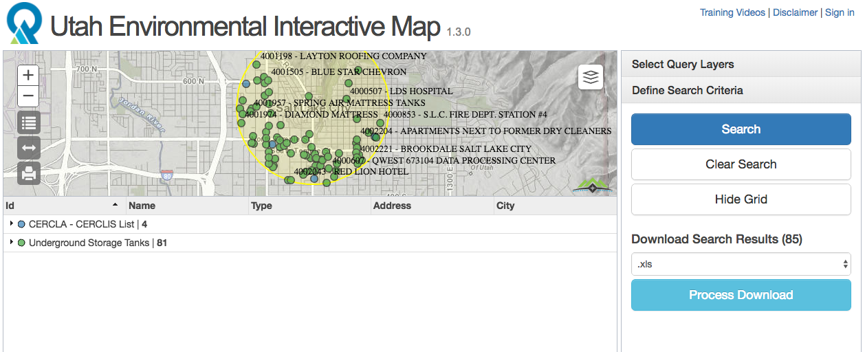The width and height of the screenshot is (865, 352).
Task: Click the SPRING AIR MATTRESS TANKS label
Action: point(340,103)
